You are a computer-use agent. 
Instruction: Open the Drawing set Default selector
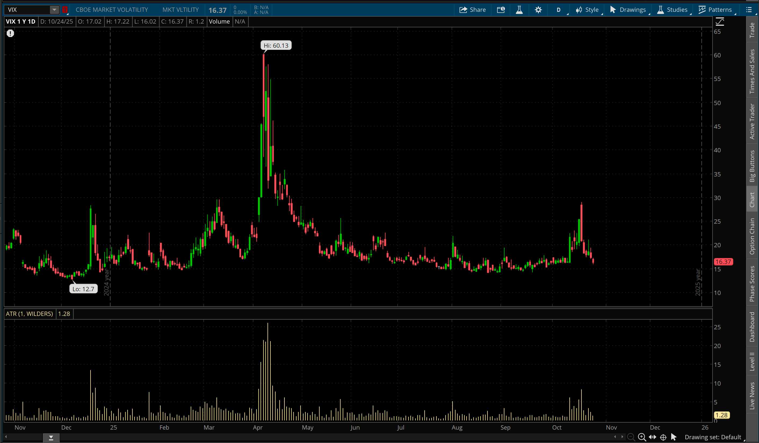coord(713,437)
